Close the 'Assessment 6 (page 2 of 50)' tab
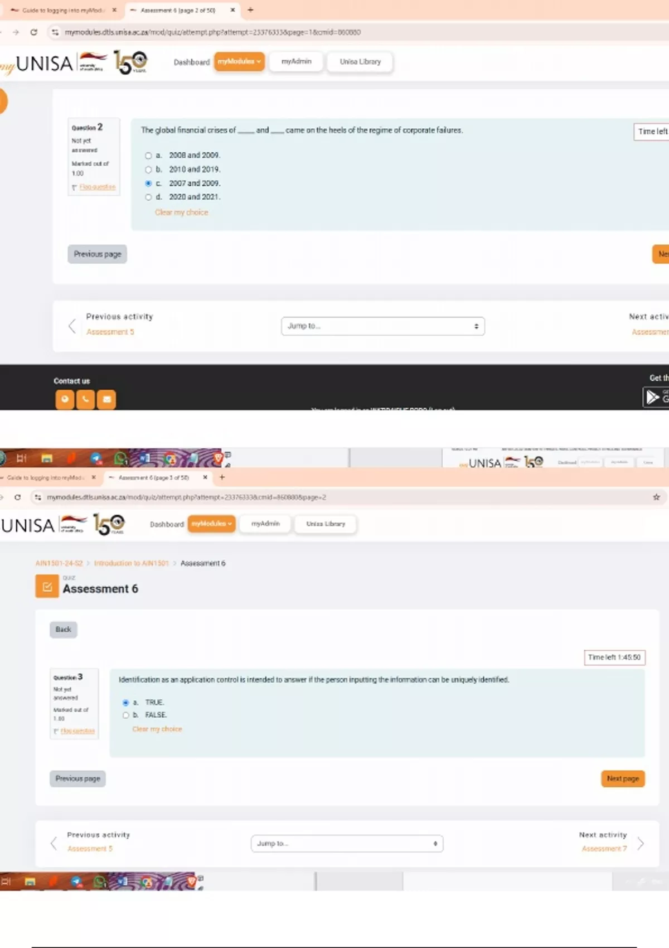 [x=232, y=10]
